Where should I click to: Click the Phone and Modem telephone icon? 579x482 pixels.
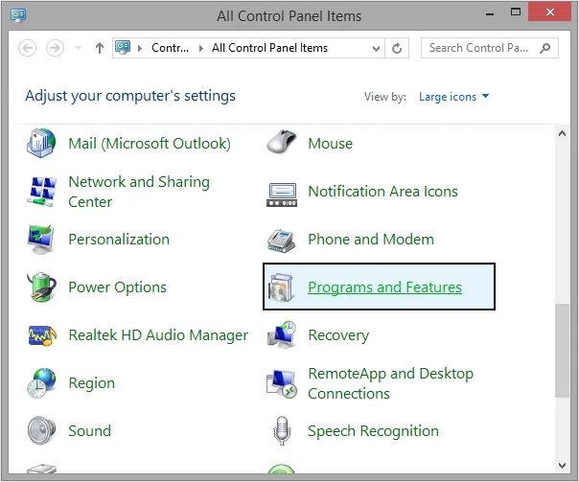tap(281, 241)
